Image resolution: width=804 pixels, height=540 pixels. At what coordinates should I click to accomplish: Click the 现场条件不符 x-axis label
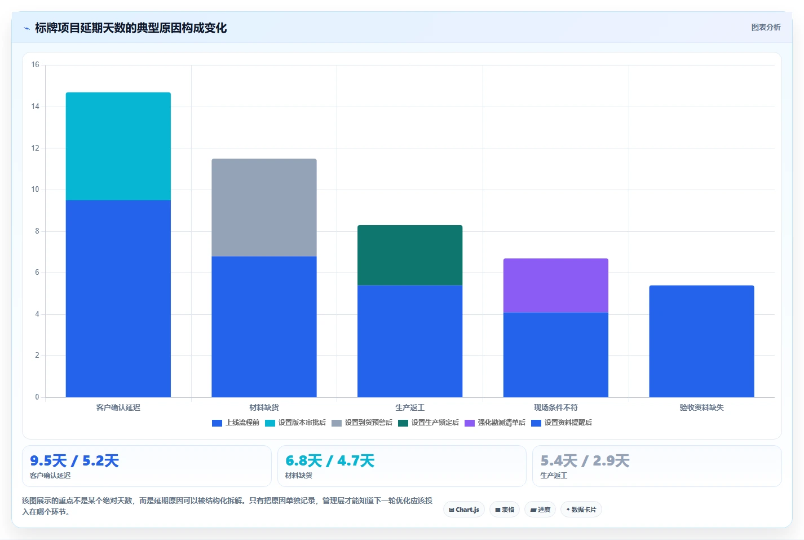556,407
